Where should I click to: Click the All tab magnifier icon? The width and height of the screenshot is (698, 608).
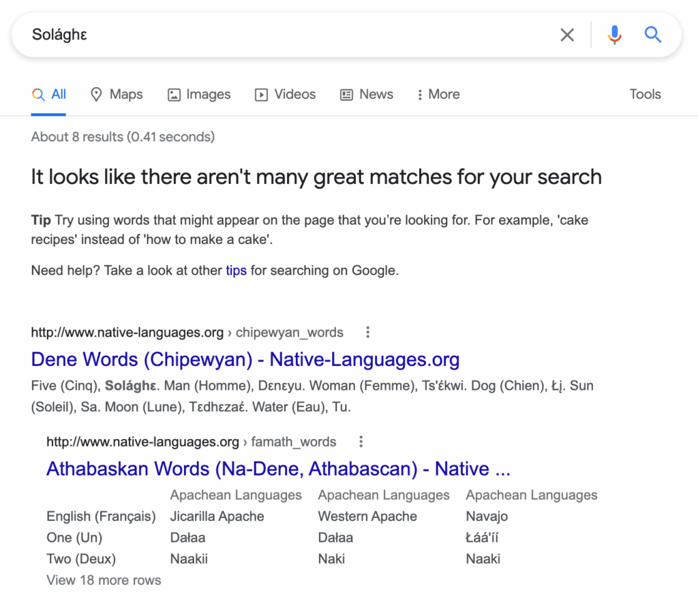pos(38,94)
